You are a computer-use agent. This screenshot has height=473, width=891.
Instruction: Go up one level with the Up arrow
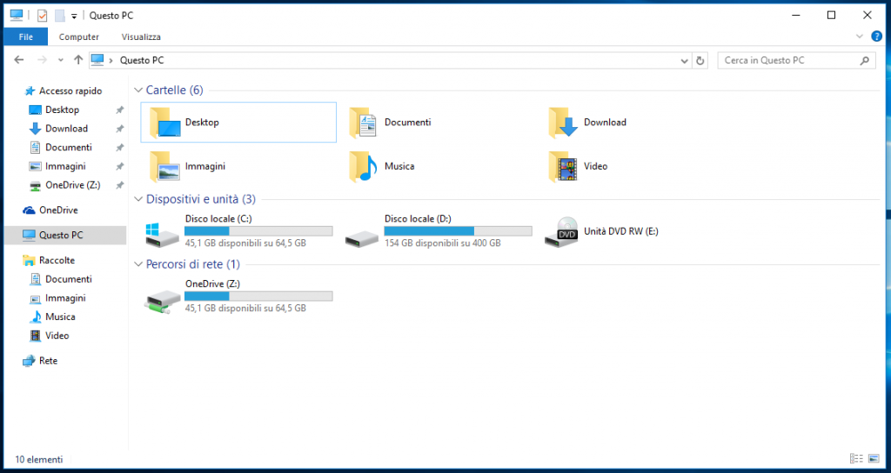78,60
